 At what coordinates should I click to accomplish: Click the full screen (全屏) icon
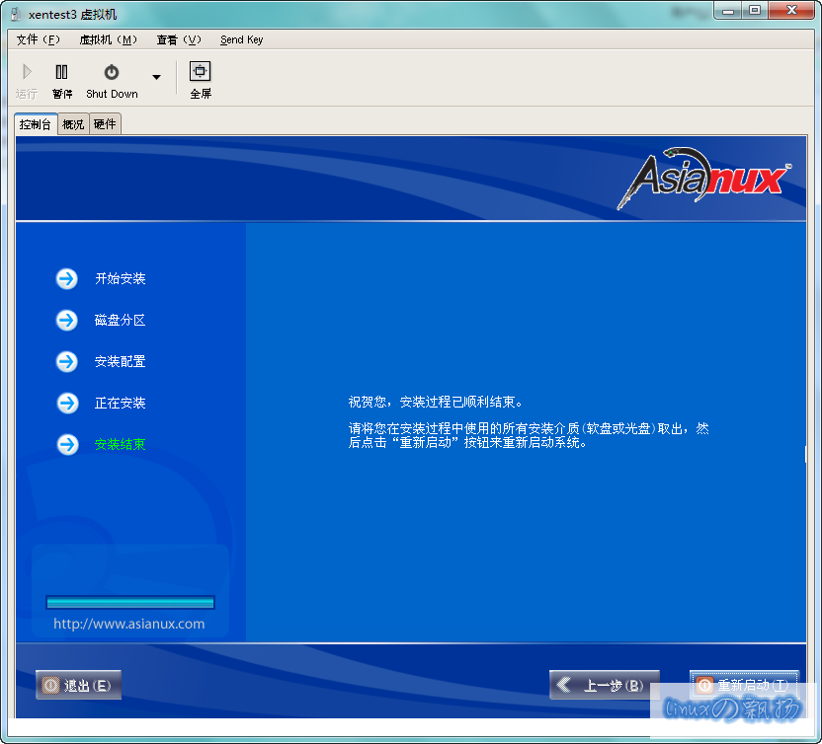(201, 72)
